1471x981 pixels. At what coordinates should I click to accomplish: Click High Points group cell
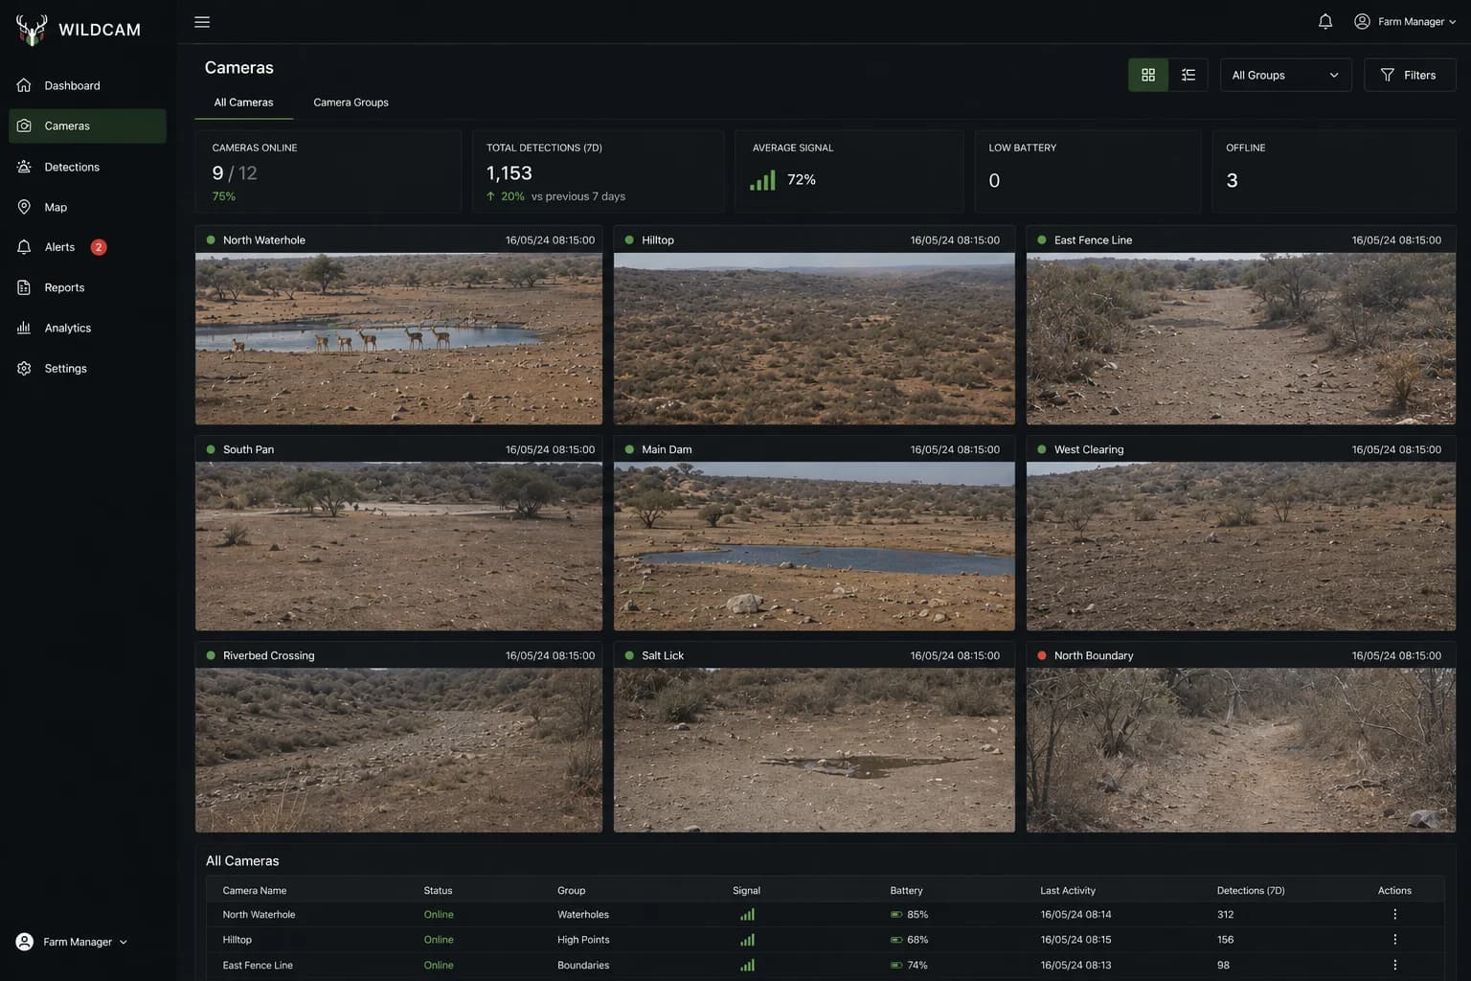tap(583, 940)
